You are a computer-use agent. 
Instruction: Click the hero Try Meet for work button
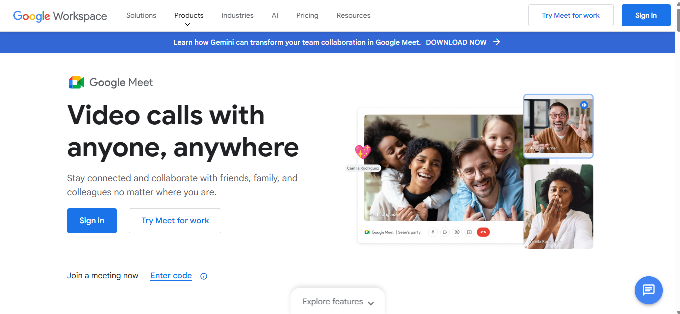coord(175,221)
